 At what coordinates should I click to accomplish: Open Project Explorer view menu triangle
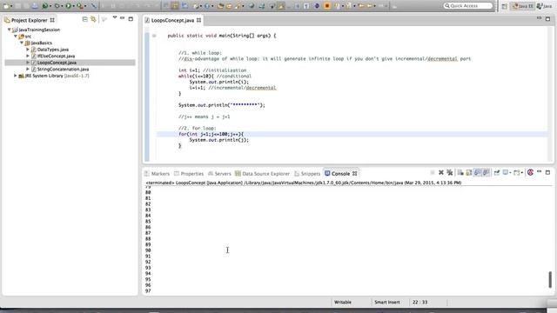(115, 17)
